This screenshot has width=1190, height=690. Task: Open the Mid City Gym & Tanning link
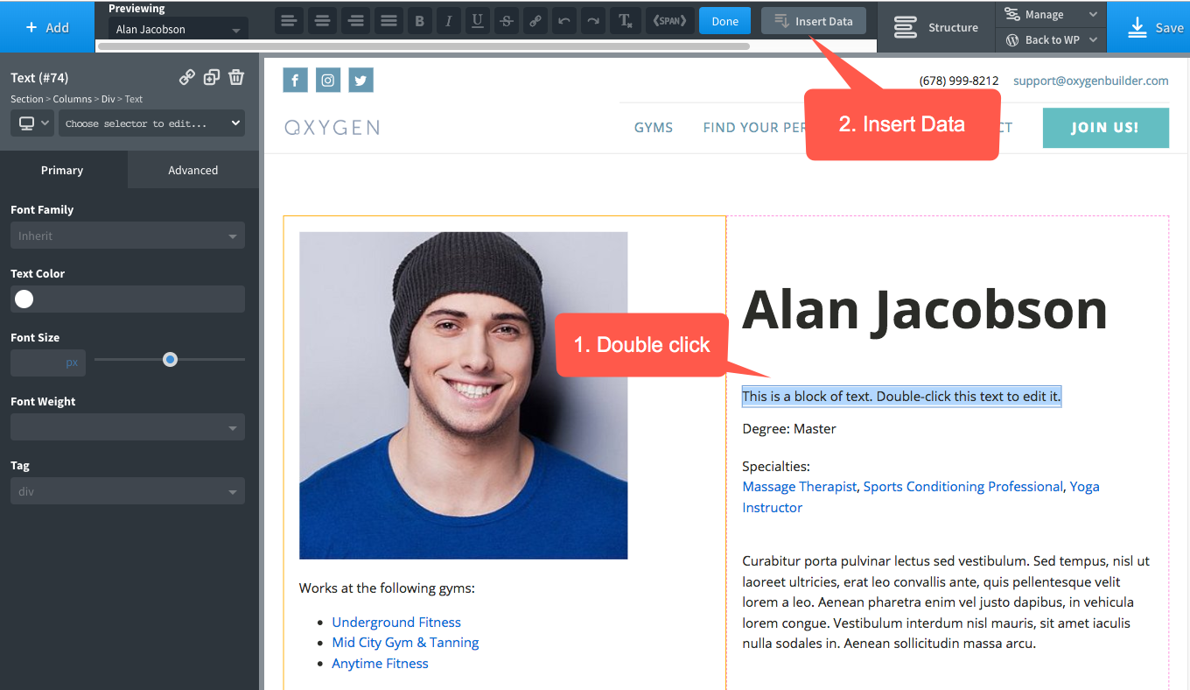coord(405,643)
